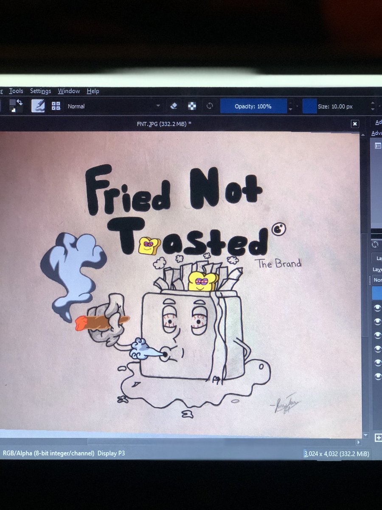
Task: Open the Window menu
Action: [x=69, y=91]
